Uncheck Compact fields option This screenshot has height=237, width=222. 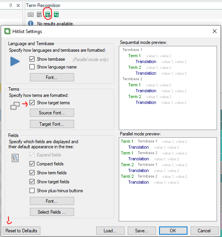pos(32,164)
